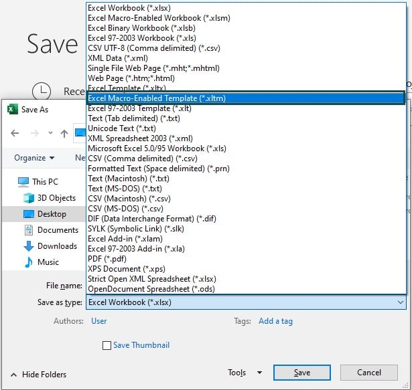Image resolution: width=412 pixels, height=390 pixels.
Task: Choose DIF (Data Interchange Format)
Action: coord(246,219)
